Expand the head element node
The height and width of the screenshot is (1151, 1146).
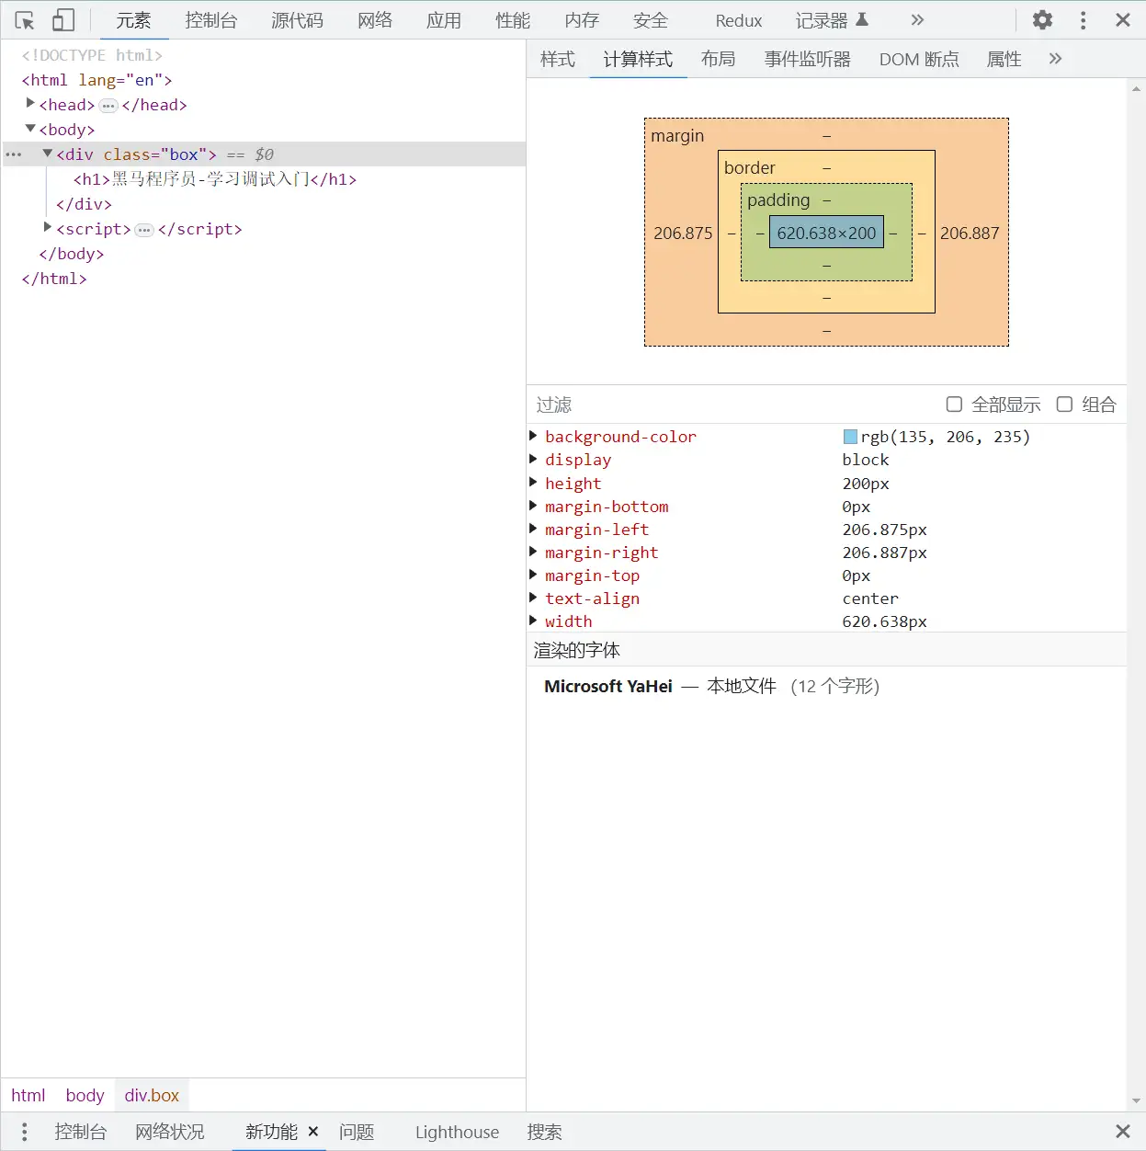click(x=30, y=104)
